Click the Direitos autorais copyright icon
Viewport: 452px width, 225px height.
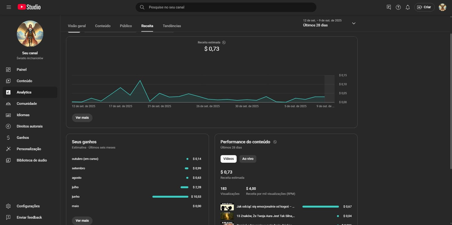pos(8,126)
